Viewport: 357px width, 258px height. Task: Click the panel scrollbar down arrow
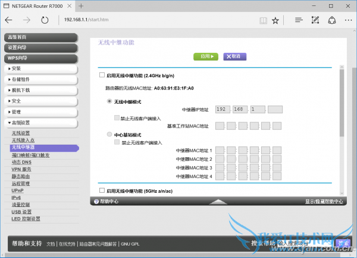342,193
